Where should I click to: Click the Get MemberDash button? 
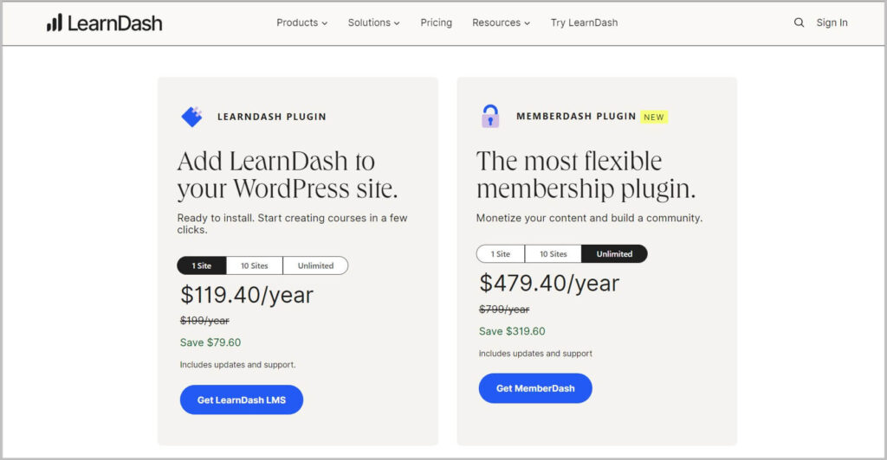click(x=535, y=388)
